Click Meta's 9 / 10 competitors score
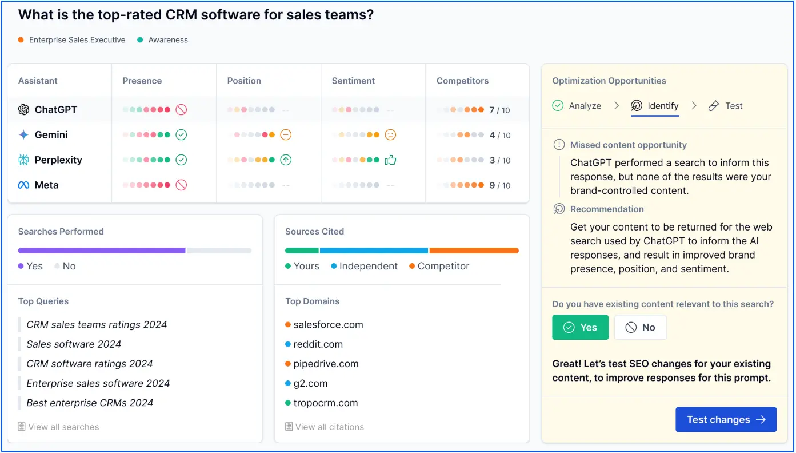 click(x=500, y=185)
